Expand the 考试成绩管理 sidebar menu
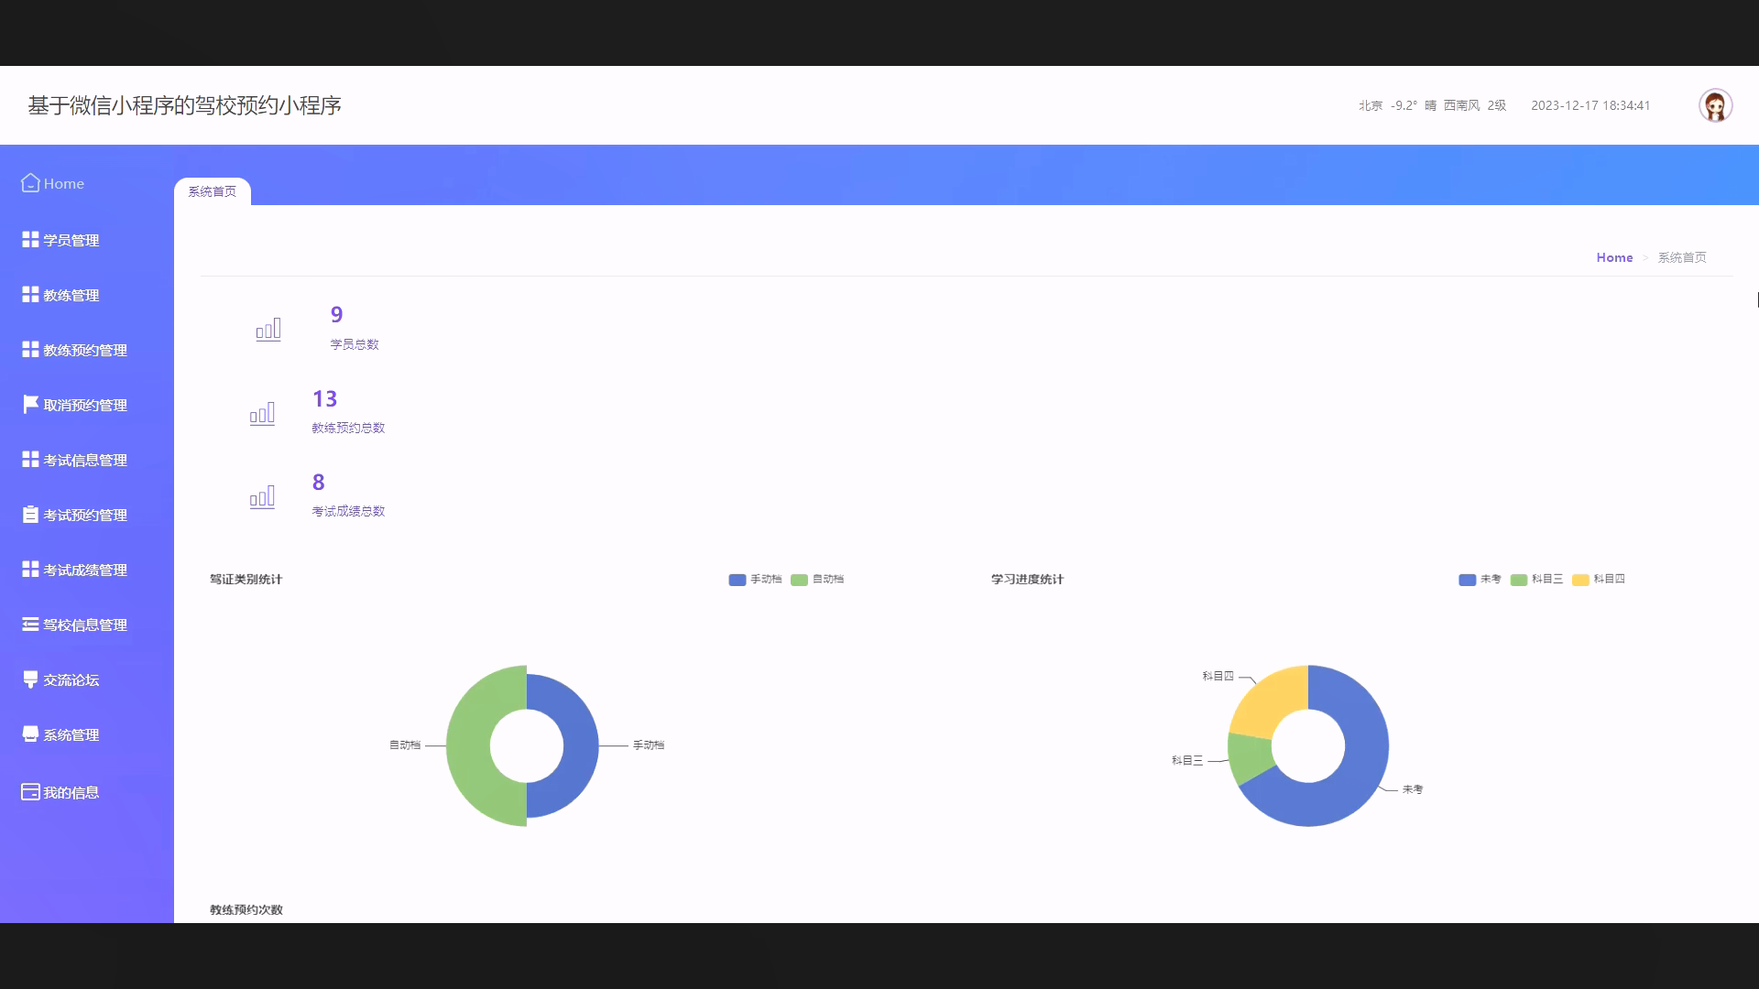 tap(84, 570)
